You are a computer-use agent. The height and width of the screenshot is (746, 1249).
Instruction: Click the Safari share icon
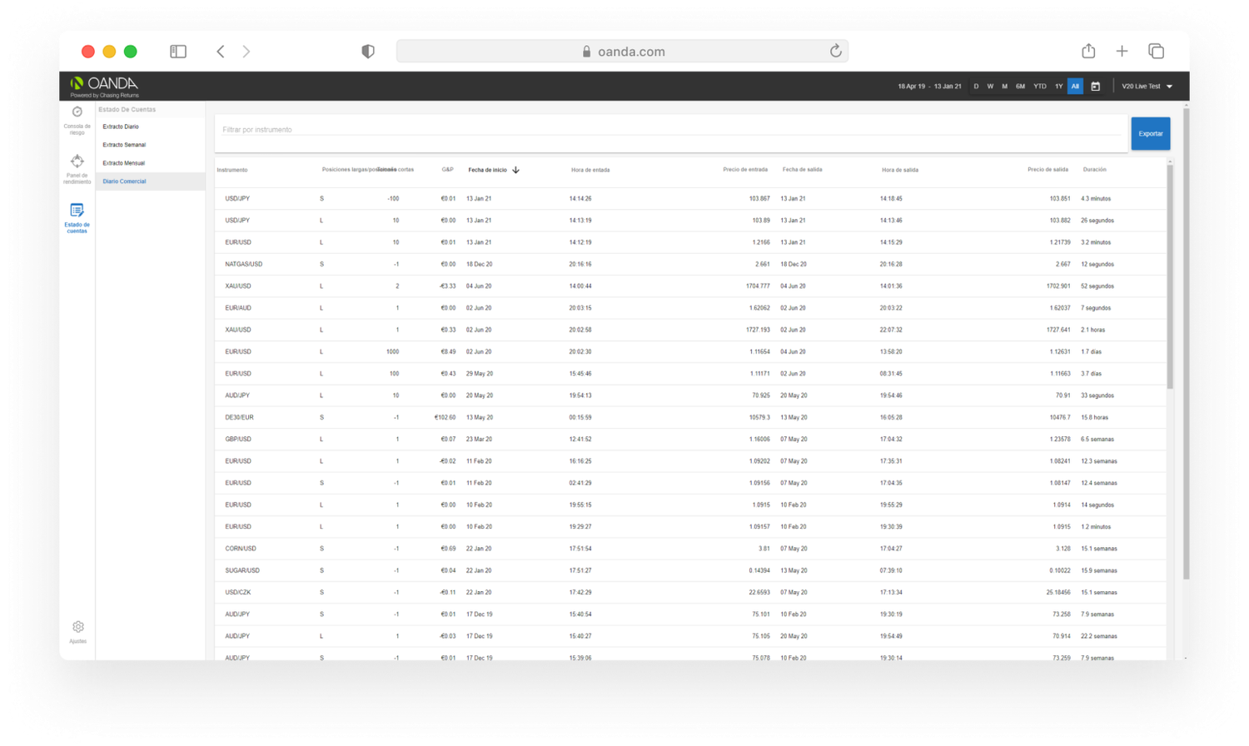coord(1088,52)
